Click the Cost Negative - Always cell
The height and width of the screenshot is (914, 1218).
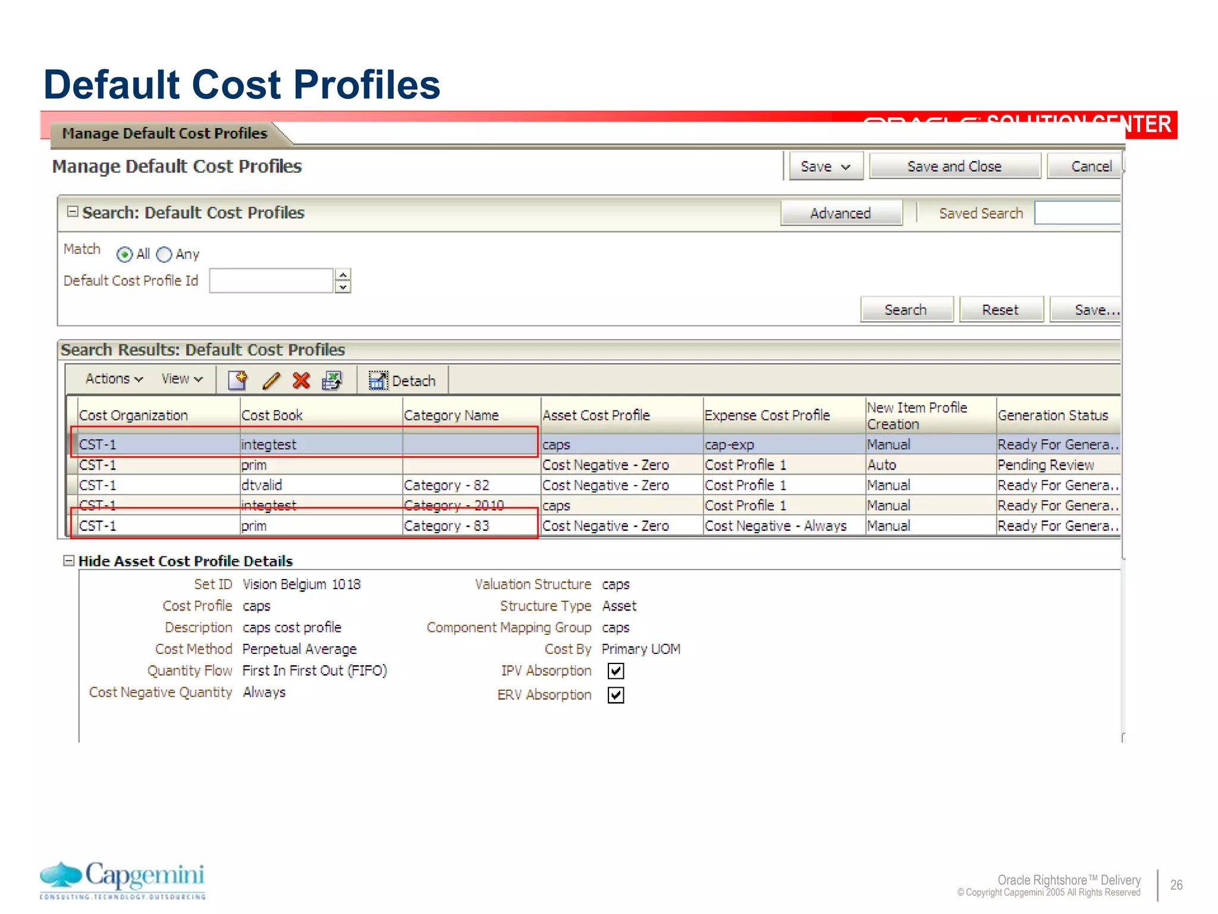coord(784,525)
